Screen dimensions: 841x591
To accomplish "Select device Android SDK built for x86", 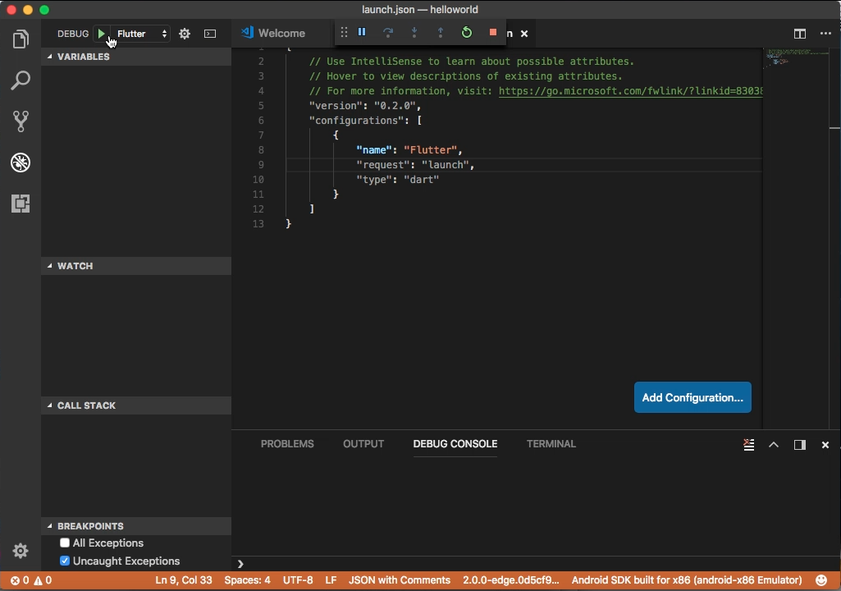I will 687,580.
